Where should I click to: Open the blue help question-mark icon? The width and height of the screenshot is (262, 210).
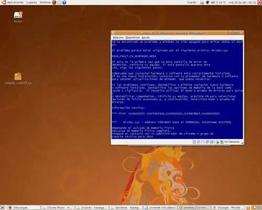[x=64, y=3]
